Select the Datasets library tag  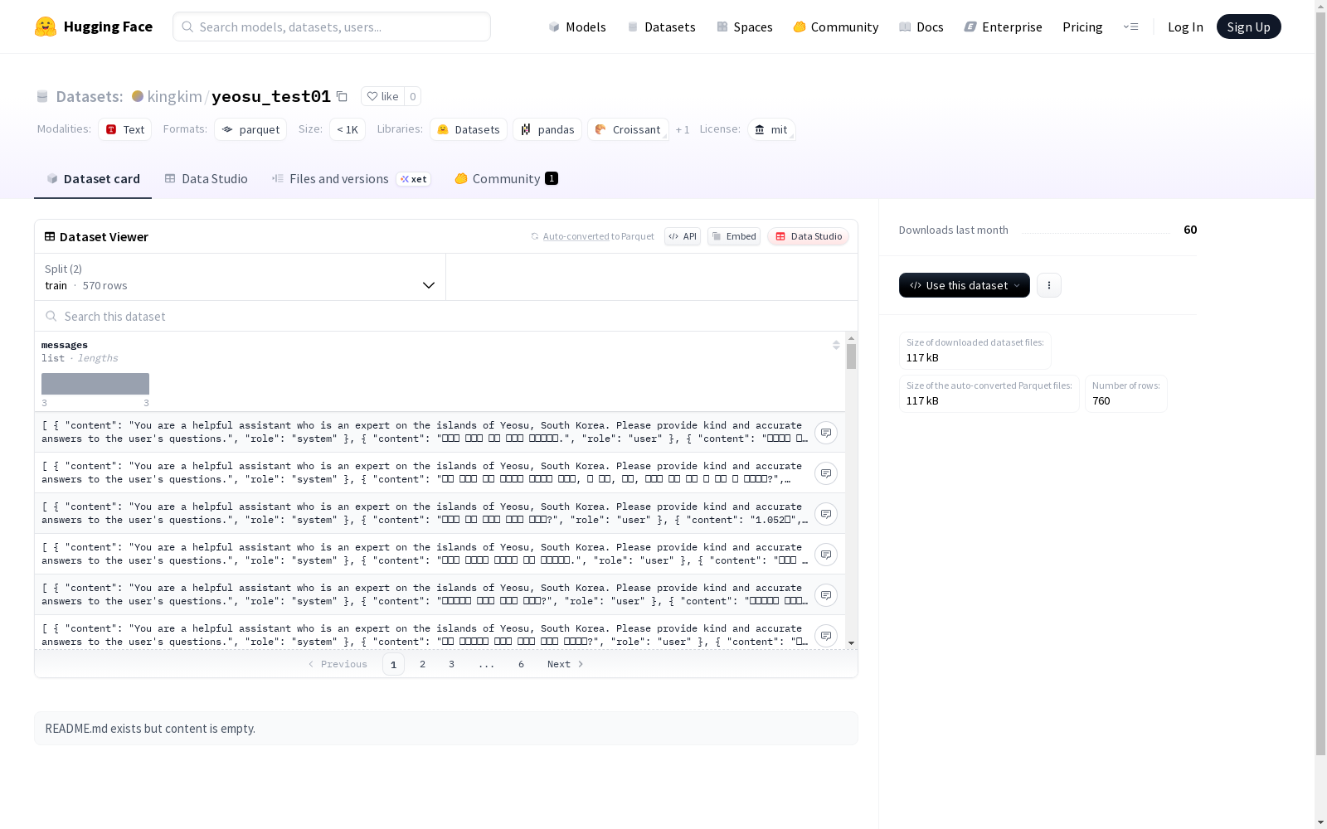tap(469, 129)
